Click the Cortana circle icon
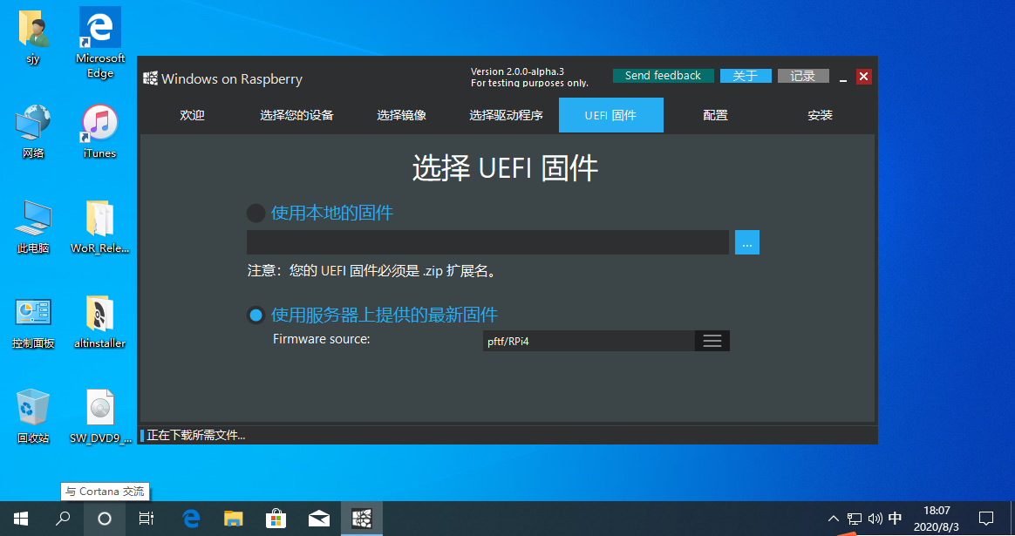Image resolution: width=1015 pixels, height=536 pixels. (x=105, y=519)
